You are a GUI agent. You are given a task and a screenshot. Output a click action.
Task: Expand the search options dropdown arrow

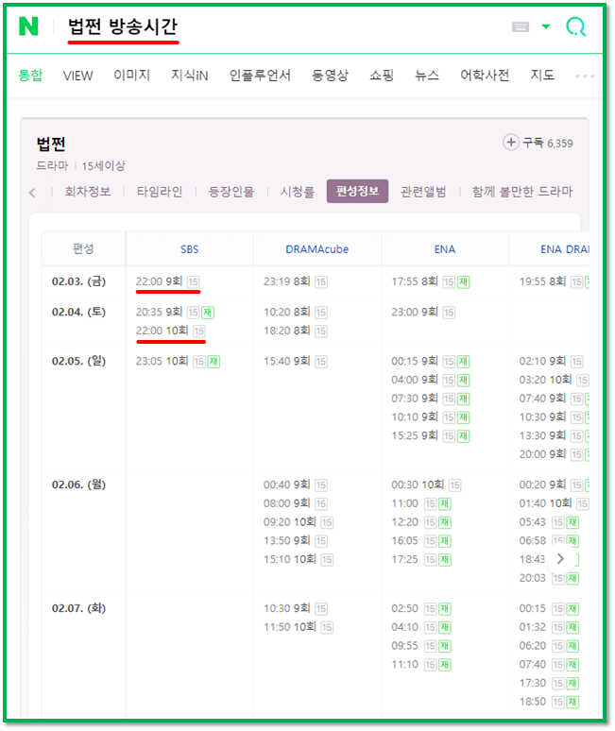click(x=545, y=26)
